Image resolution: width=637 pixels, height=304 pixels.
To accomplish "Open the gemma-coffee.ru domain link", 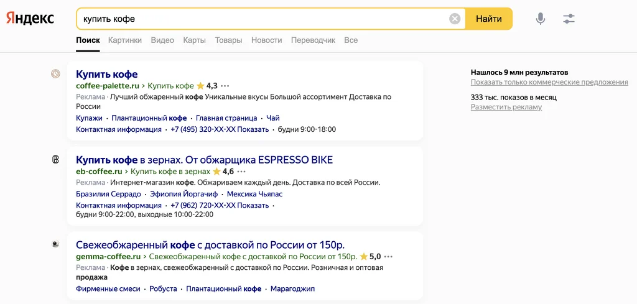I will (108, 257).
